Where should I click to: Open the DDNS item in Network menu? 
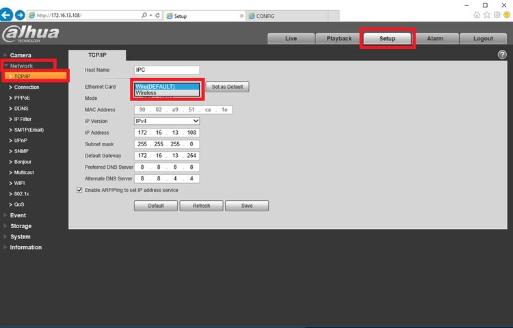point(21,109)
